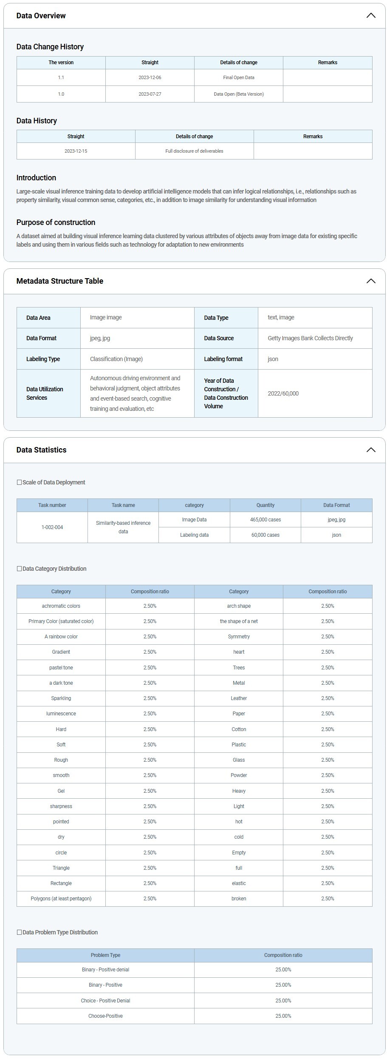Click the Data Statistics panel title
Viewport: 387px width, 1059px height.
[41, 450]
